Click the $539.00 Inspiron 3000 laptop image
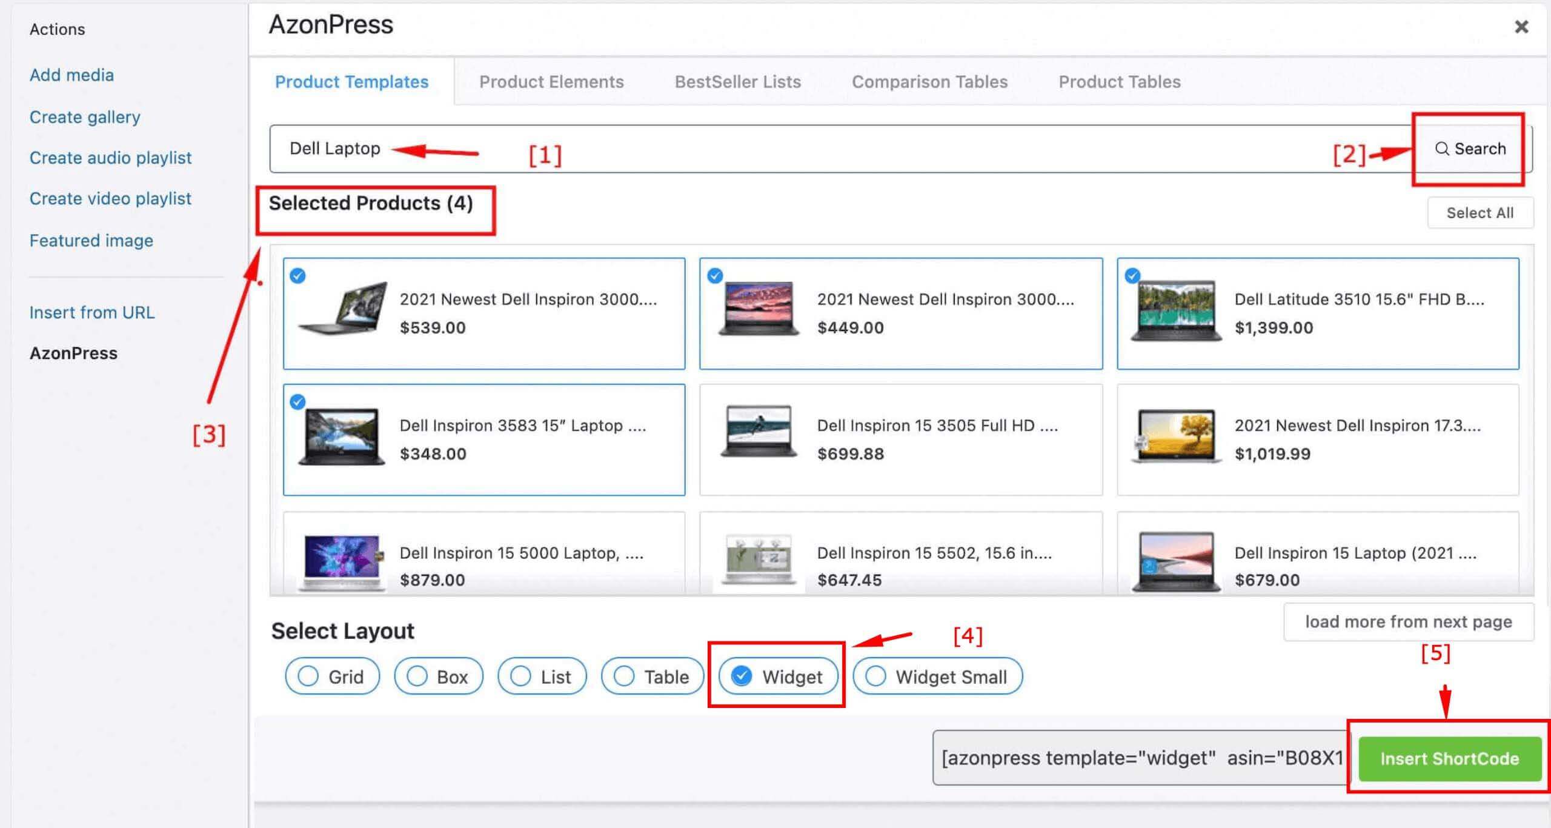Image resolution: width=1551 pixels, height=828 pixels. [344, 308]
